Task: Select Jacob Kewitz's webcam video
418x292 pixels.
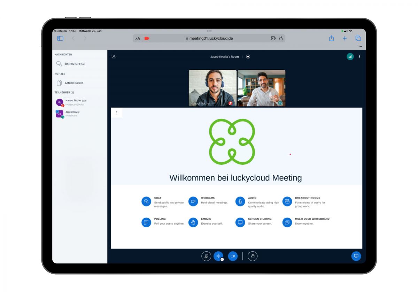Action: [261, 88]
